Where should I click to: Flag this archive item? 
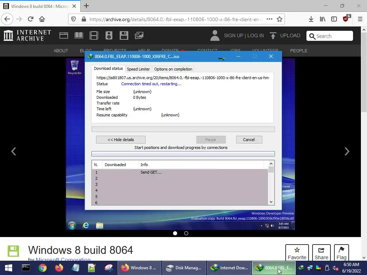click(342, 253)
